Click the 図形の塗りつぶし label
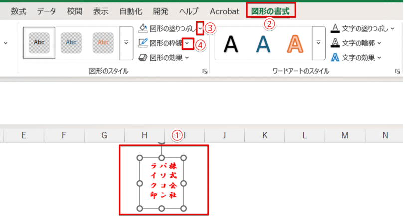The image size is (405, 219). click(x=173, y=28)
